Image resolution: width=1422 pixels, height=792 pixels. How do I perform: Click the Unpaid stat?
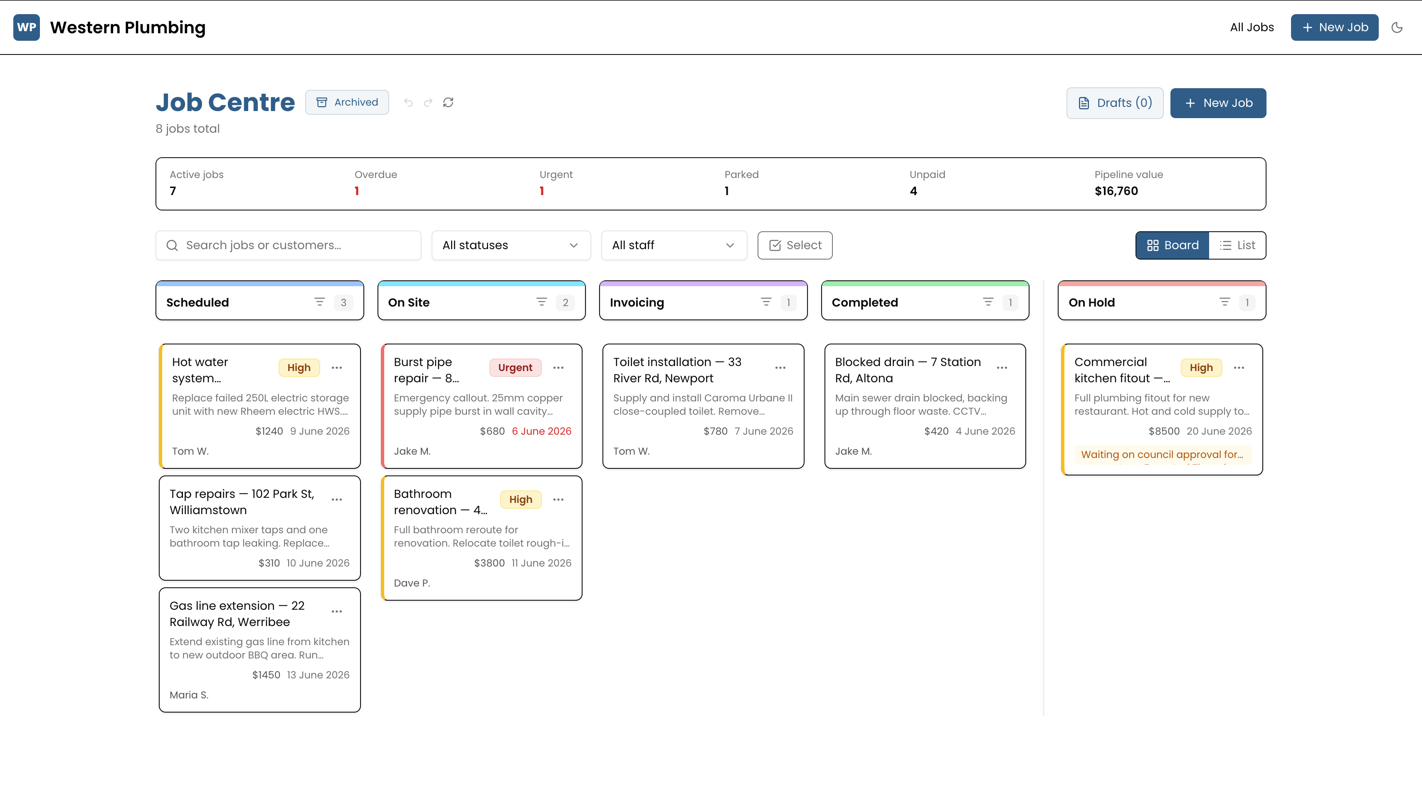927,183
